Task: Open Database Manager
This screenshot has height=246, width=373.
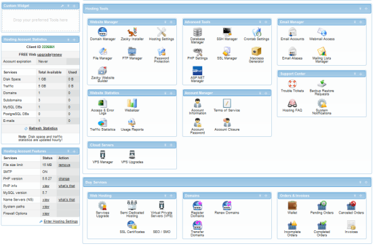Action: pyautogui.click(x=197, y=35)
